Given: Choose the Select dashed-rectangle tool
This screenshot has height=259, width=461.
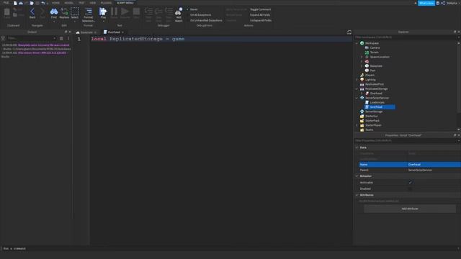Looking at the screenshot, I should pos(75,13).
